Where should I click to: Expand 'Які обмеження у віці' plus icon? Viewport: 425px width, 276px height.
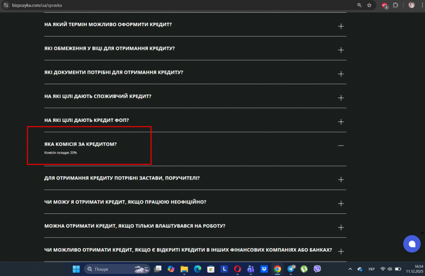point(341,50)
